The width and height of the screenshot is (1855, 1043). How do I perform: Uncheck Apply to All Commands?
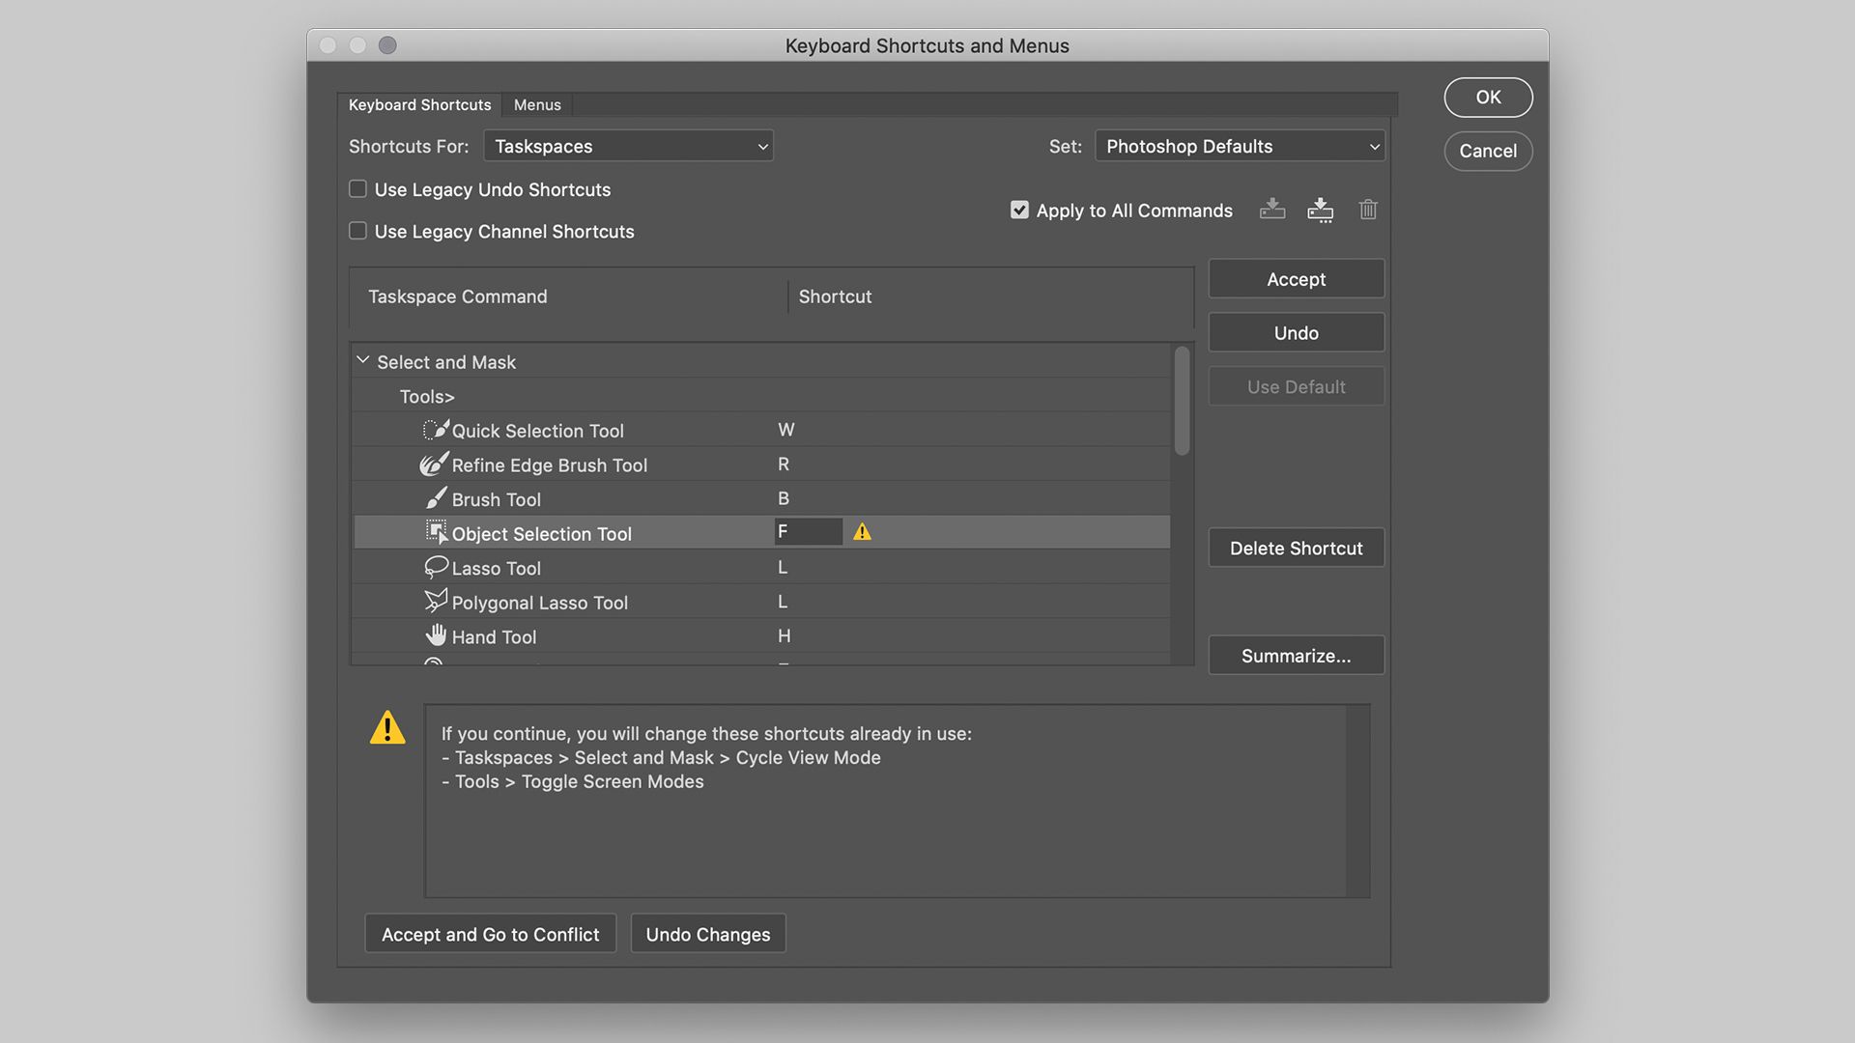[x=1019, y=210]
